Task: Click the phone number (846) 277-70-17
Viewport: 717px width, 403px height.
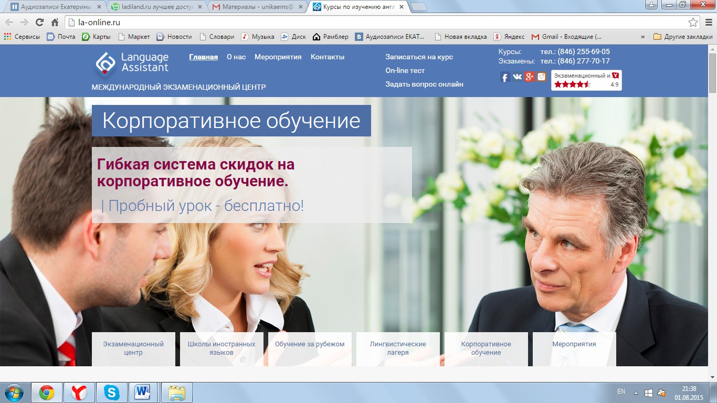Action: tap(584, 61)
